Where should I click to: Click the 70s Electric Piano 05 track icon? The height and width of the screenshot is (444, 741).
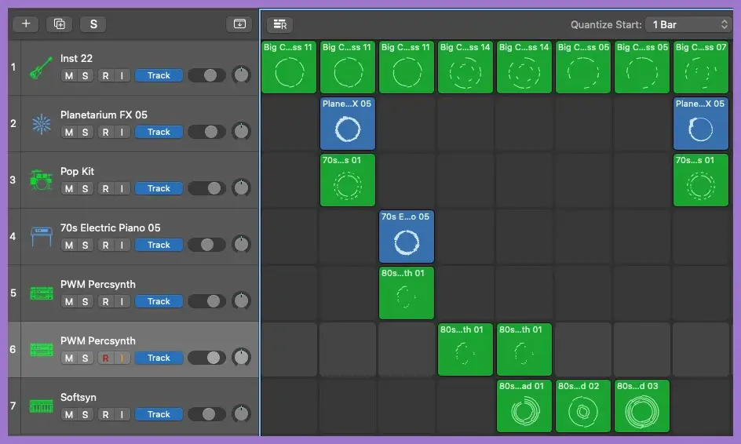pos(40,237)
